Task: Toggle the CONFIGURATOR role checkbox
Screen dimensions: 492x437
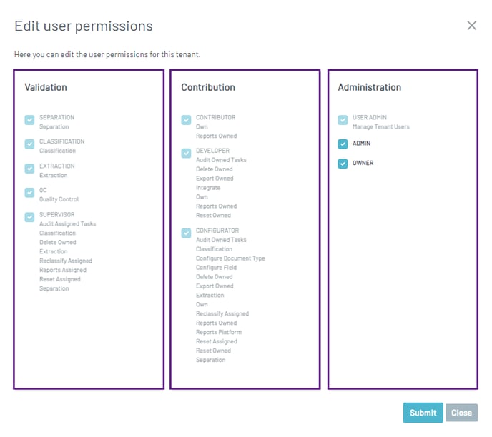Action: click(186, 233)
